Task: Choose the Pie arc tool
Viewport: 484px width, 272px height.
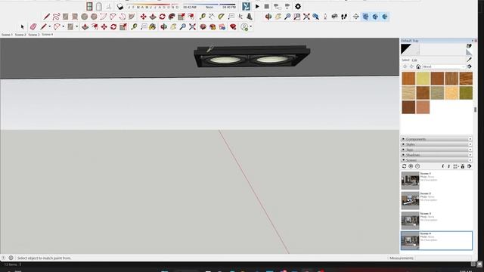Action: pos(132,17)
